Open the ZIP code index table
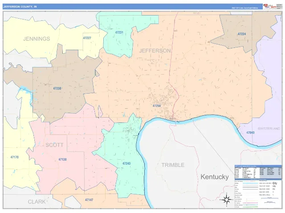Viewport: 285px width, 213px height. click(258, 172)
